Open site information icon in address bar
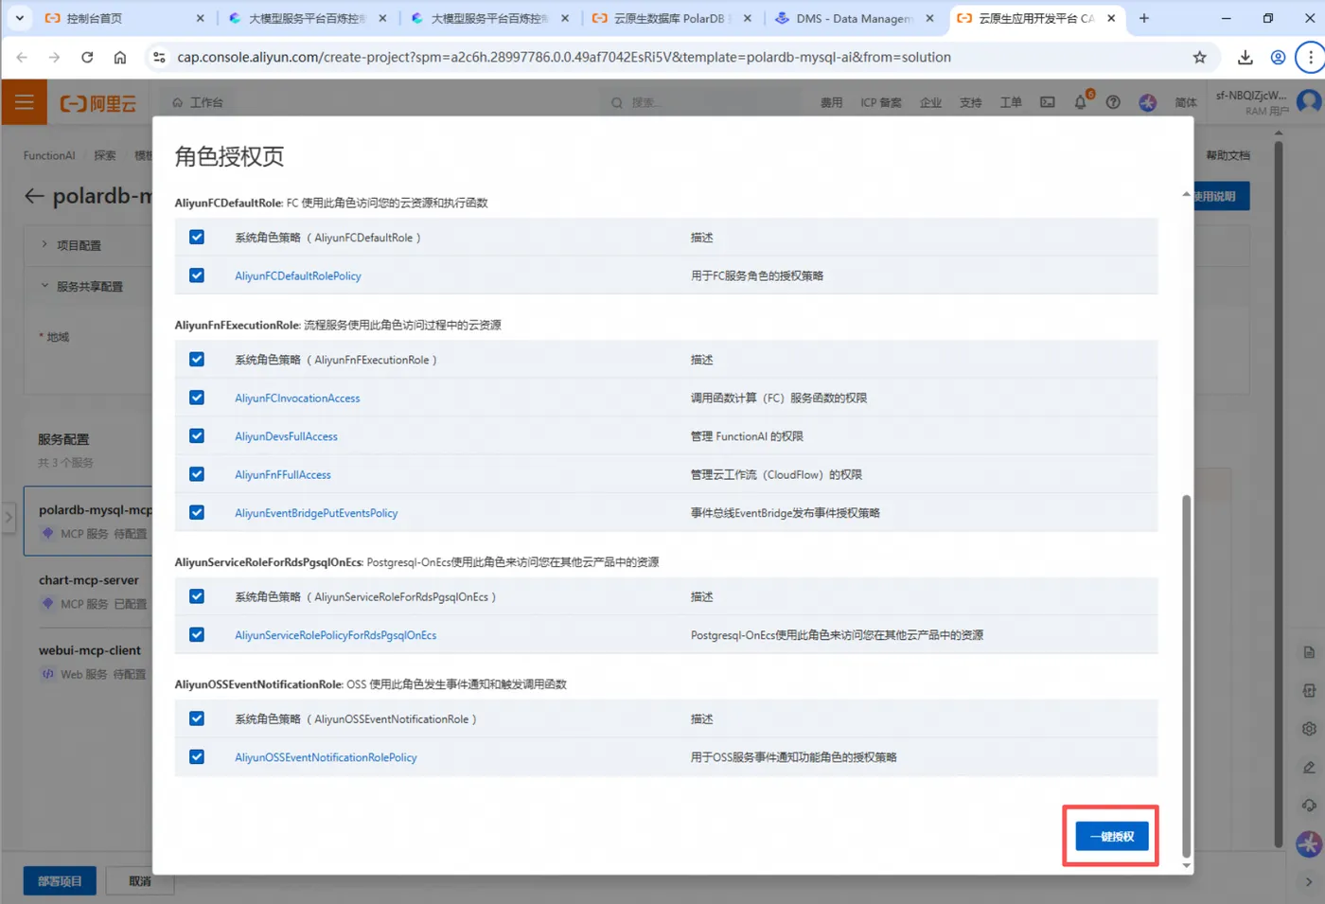The height and width of the screenshot is (904, 1325). [x=159, y=58]
